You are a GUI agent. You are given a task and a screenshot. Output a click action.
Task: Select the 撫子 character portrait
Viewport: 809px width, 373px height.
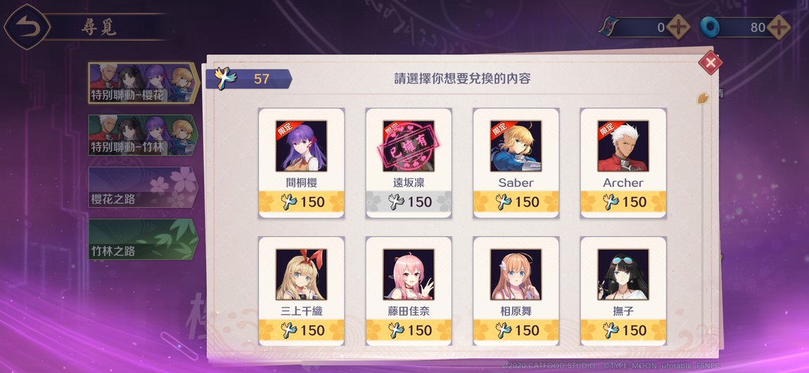pos(623,275)
